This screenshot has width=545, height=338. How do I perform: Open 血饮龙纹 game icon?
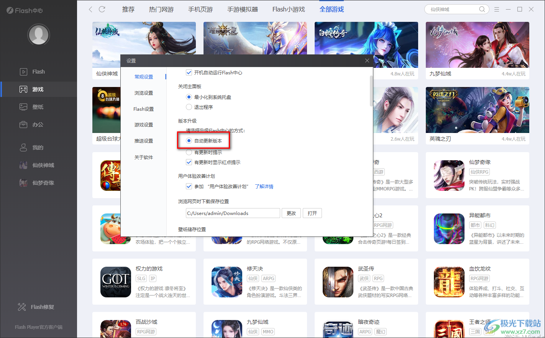(x=449, y=282)
